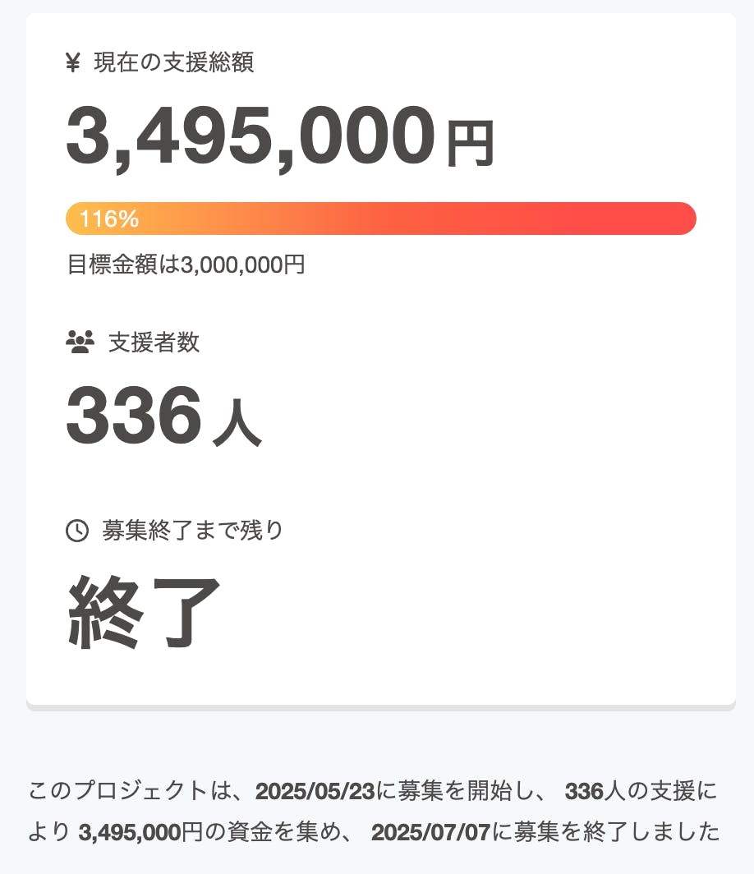The height and width of the screenshot is (874, 754).
Task: Click the 3,495,000 total amount figure
Action: 250,137
